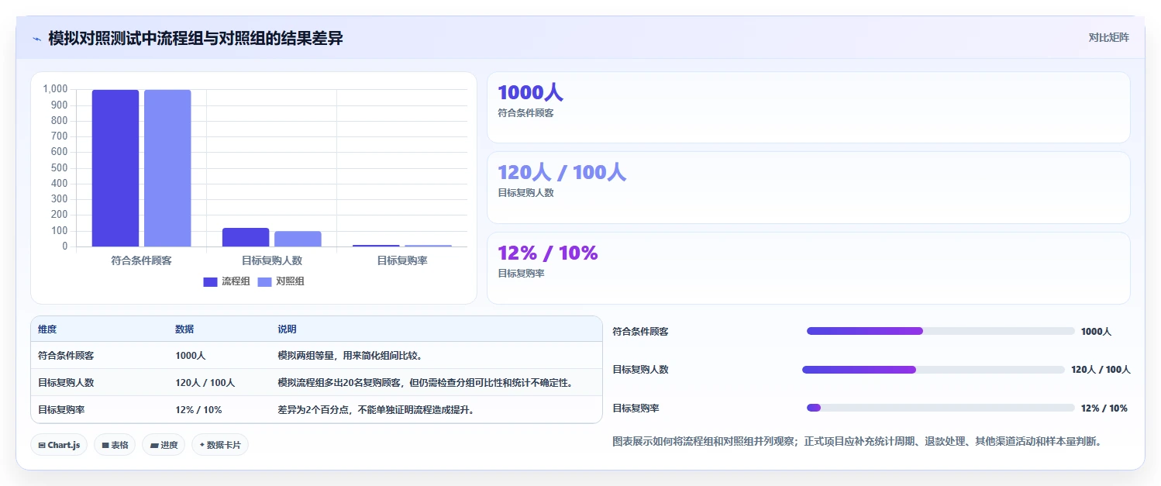Screen dimensions: 1161x486
Task: Click the 维度 column header
Action: (47, 329)
